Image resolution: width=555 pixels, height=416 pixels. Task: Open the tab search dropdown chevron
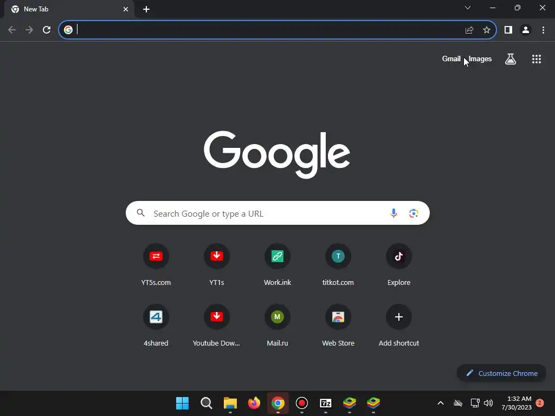coord(468,8)
